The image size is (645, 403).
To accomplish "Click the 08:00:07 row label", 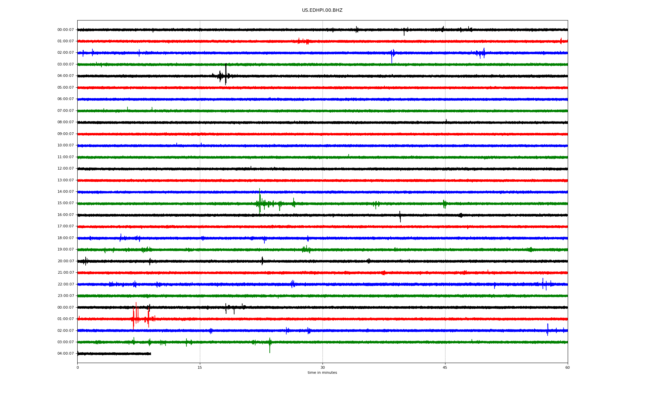I will [66, 122].
